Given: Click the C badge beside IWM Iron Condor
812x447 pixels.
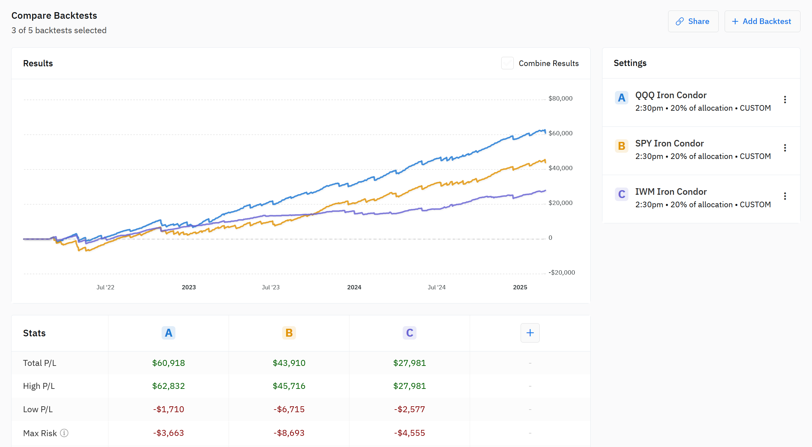Looking at the screenshot, I should (x=621, y=194).
